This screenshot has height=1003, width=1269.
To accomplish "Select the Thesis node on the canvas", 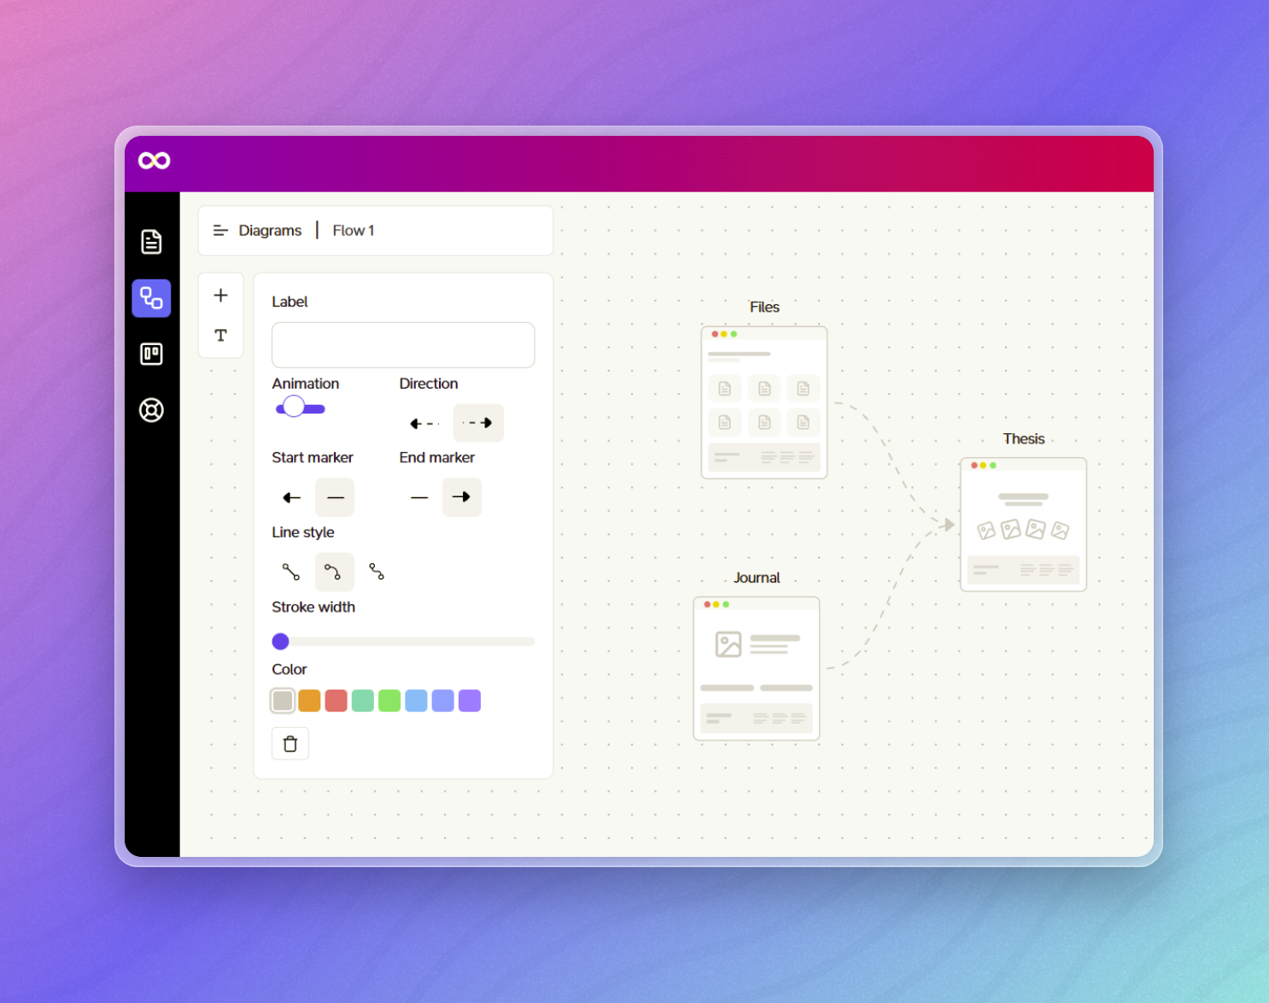I will [1023, 524].
